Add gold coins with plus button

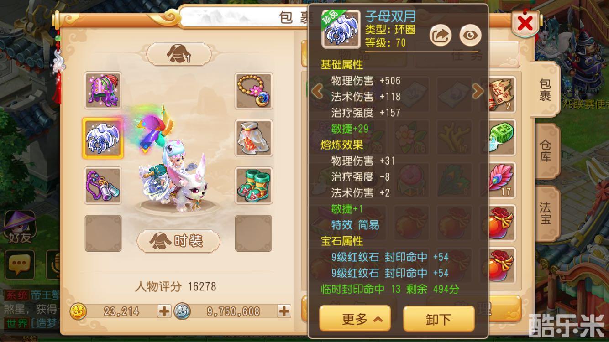(163, 311)
